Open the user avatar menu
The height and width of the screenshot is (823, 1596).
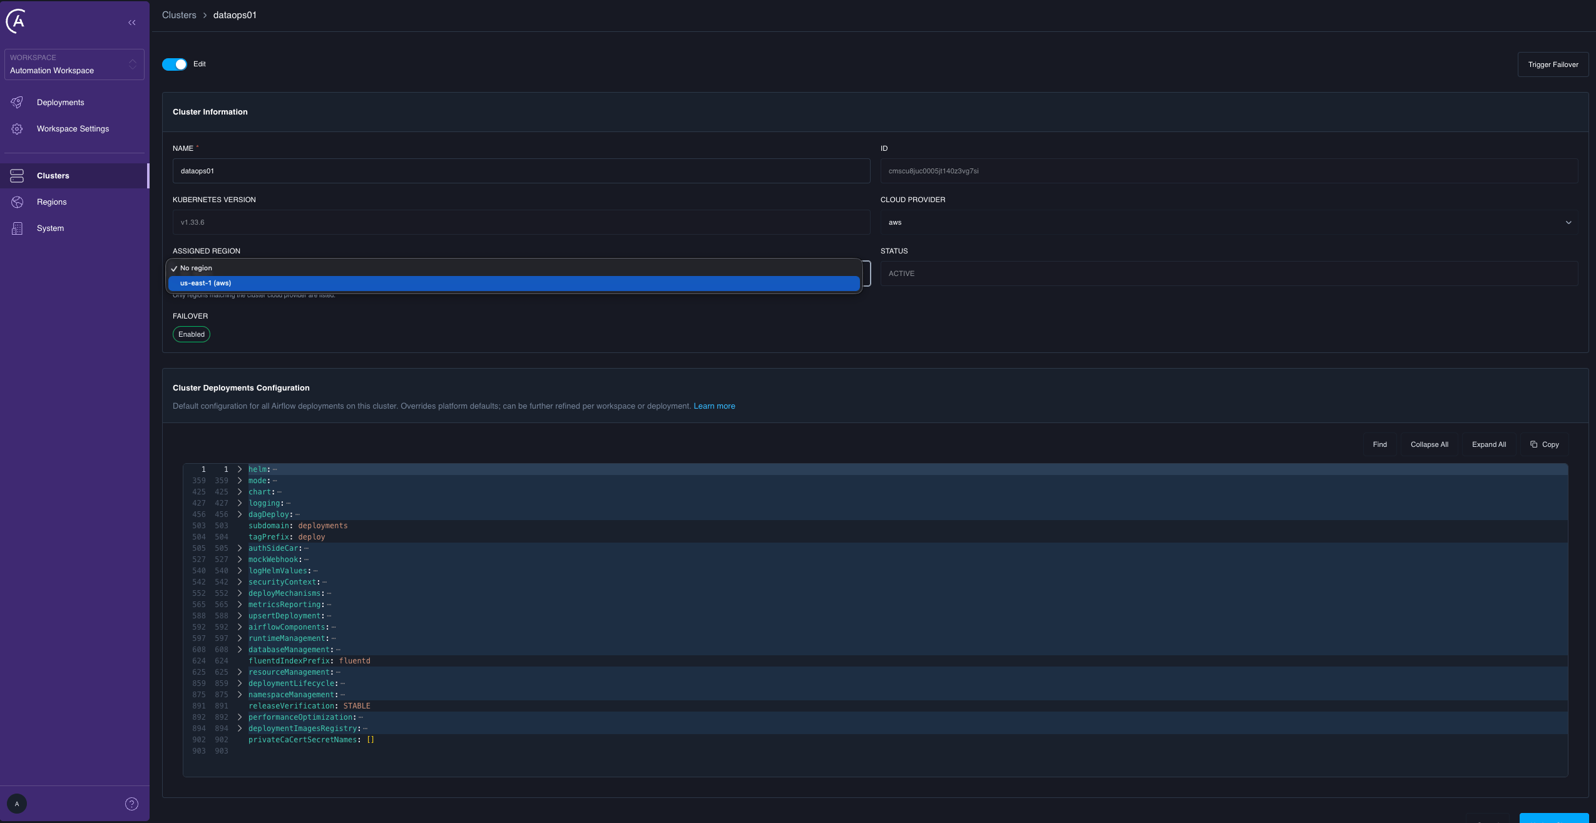[x=17, y=804]
